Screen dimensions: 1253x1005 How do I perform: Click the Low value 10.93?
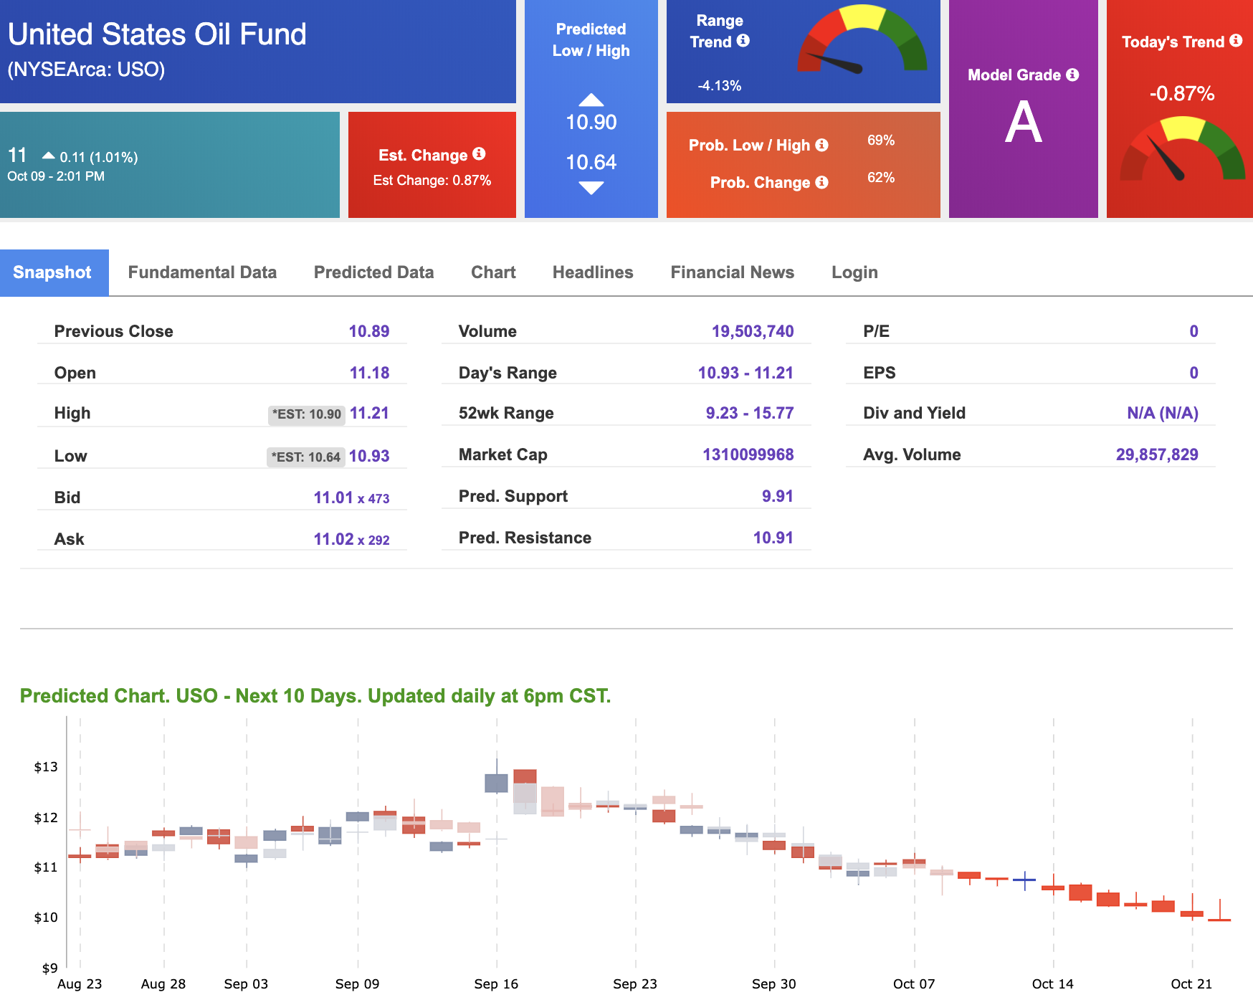coord(369,456)
